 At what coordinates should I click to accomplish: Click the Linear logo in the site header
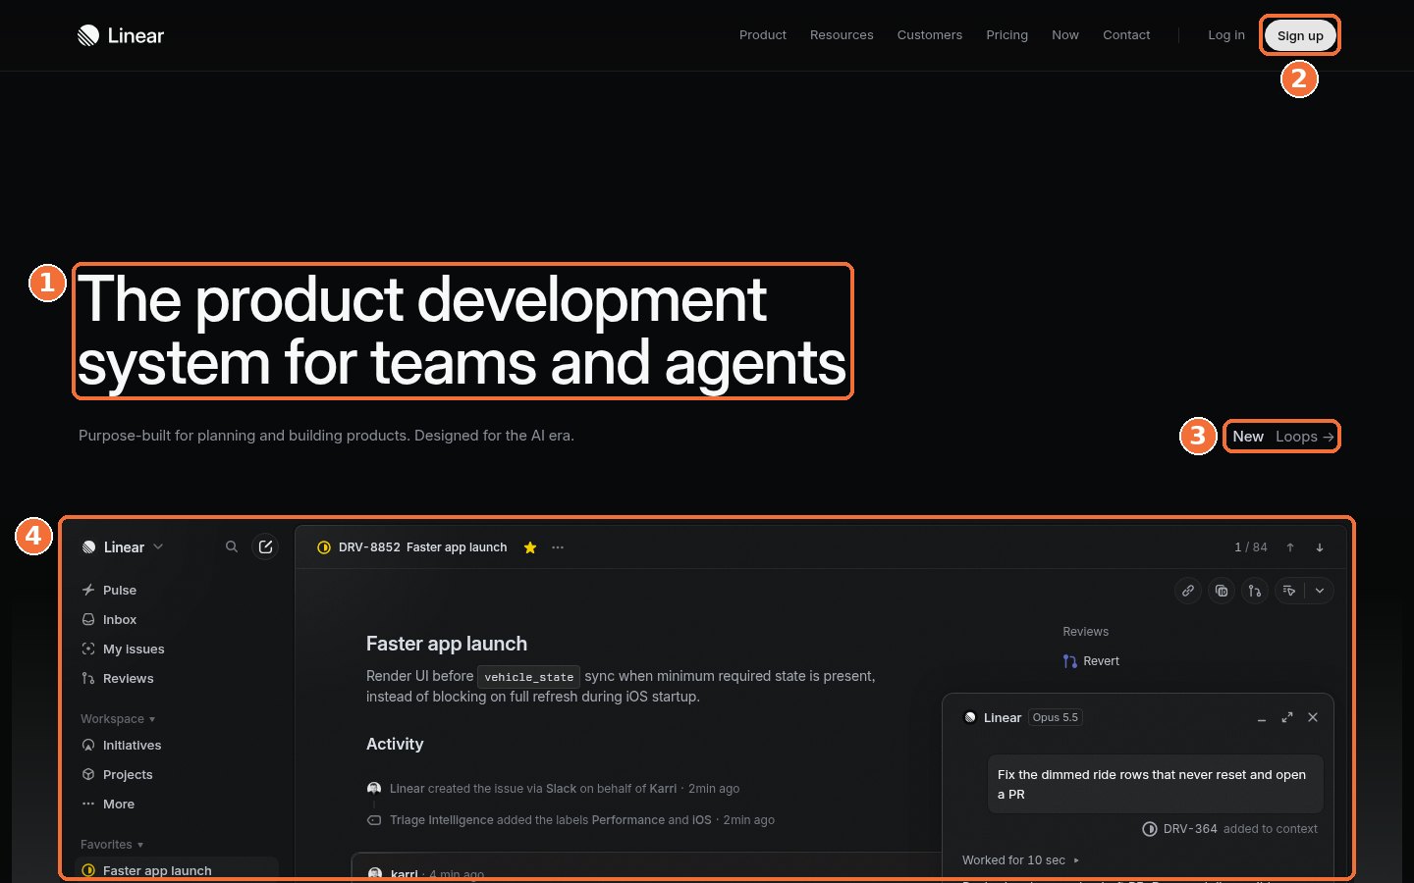(121, 35)
